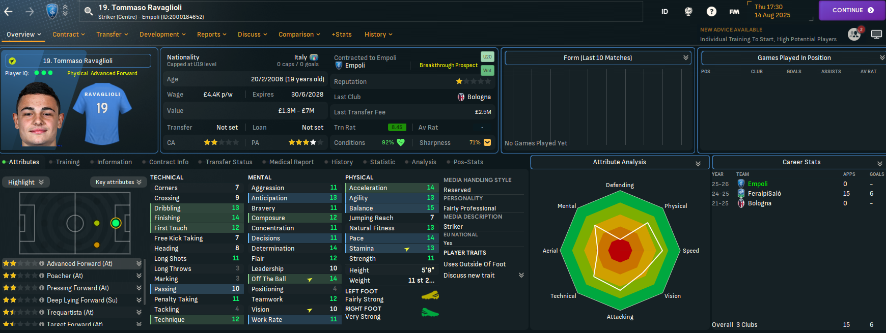Open the staff advice notifications icon
Screen dimensions: 886x333
[x=854, y=34]
